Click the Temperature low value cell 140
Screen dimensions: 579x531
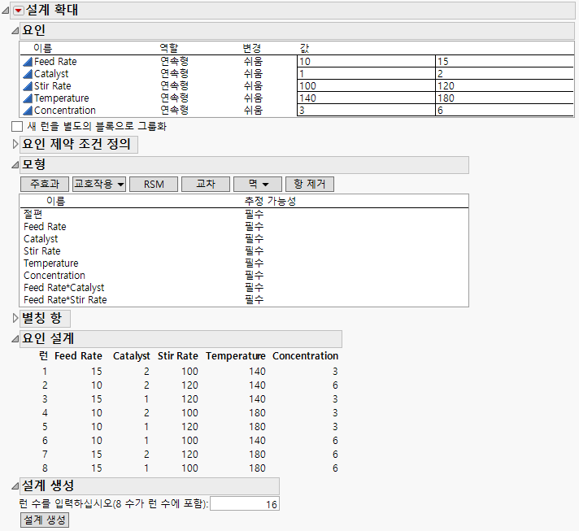366,98
